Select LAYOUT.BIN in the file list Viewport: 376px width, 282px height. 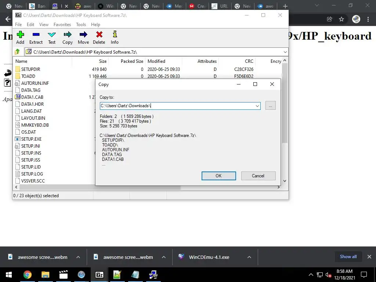(x=33, y=118)
